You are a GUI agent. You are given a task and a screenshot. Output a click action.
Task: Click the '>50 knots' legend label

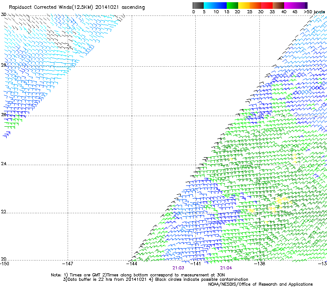(x=314, y=12)
